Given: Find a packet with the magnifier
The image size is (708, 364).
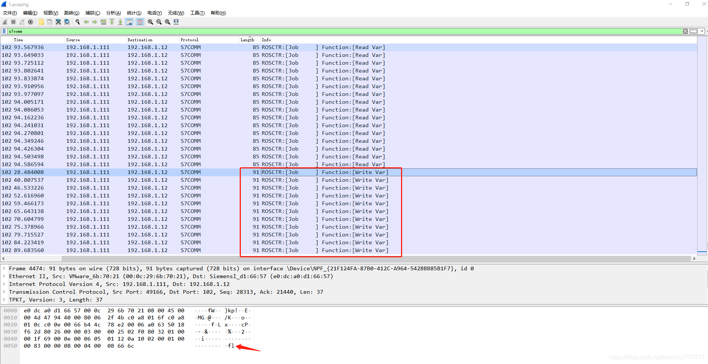Looking at the screenshot, I should (78, 22).
